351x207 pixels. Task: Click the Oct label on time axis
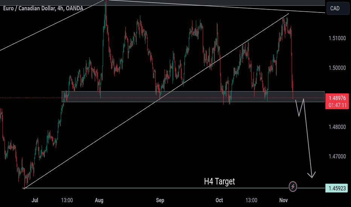[219, 200]
